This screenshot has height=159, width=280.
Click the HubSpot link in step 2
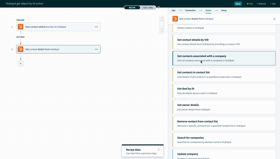point(55,49)
